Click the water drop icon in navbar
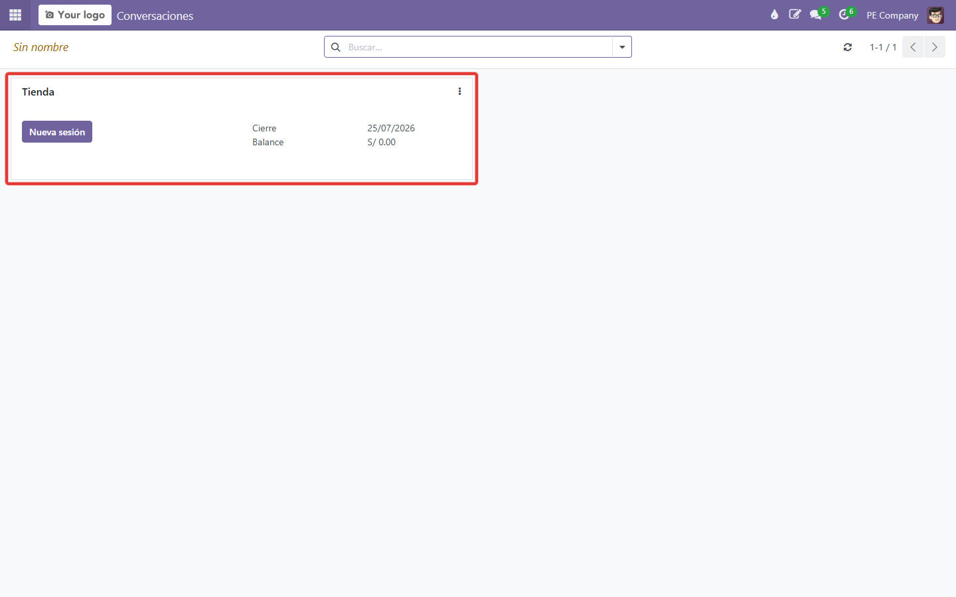Screen dimensions: 956x597 click(774, 15)
